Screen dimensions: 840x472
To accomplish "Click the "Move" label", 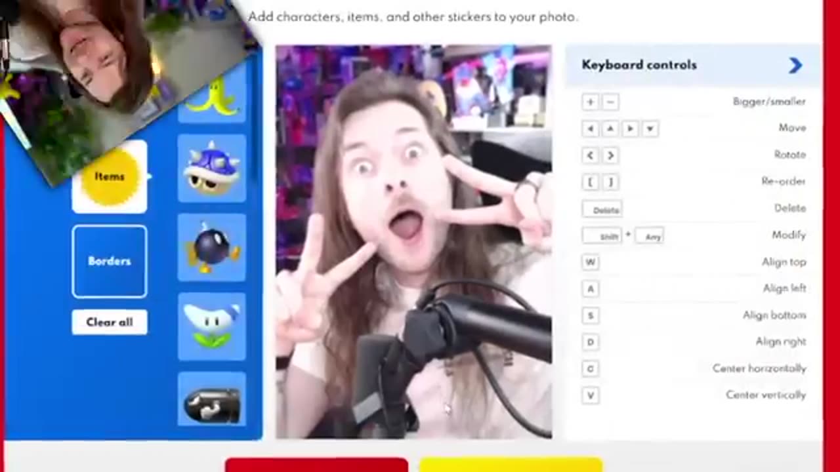I will (792, 128).
